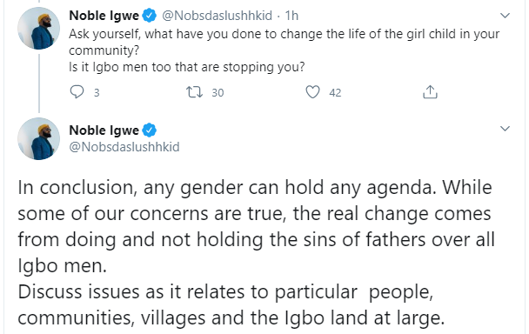Click Noble Igwe avatar on first tweet
This screenshot has width=529, height=334.
click(x=39, y=29)
